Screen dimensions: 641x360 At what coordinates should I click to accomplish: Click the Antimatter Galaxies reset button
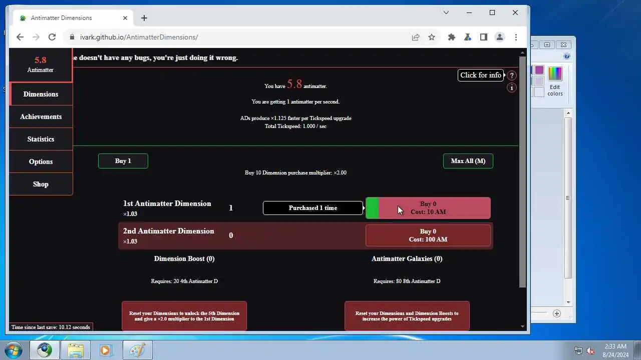407,316
